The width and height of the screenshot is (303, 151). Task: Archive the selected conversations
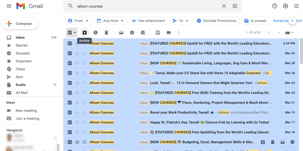85,33
